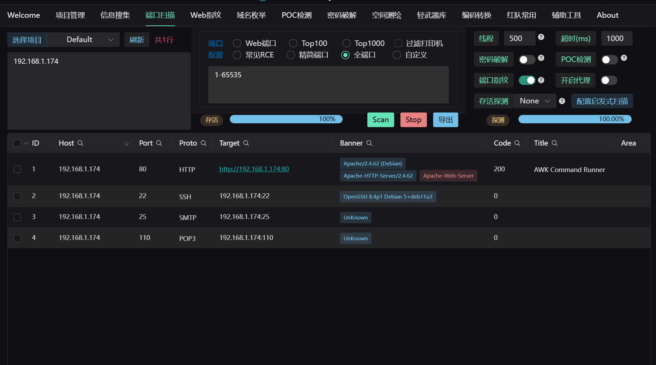Select the Web端口 radio option
The width and height of the screenshot is (656, 365).
pyautogui.click(x=237, y=43)
